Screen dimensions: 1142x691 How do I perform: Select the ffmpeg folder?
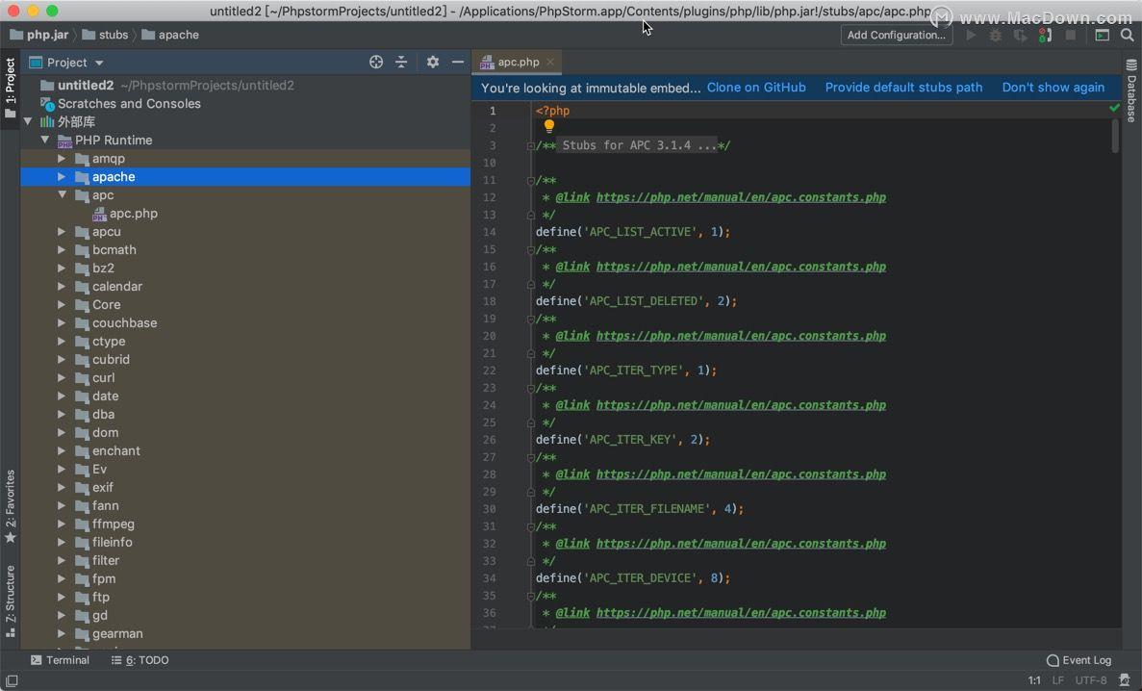coord(113,525)
